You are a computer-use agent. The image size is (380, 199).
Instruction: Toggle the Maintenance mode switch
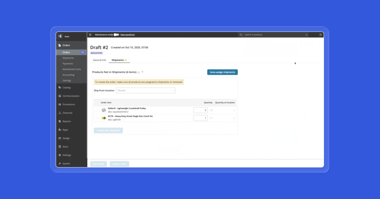click(x=116, y=35)
